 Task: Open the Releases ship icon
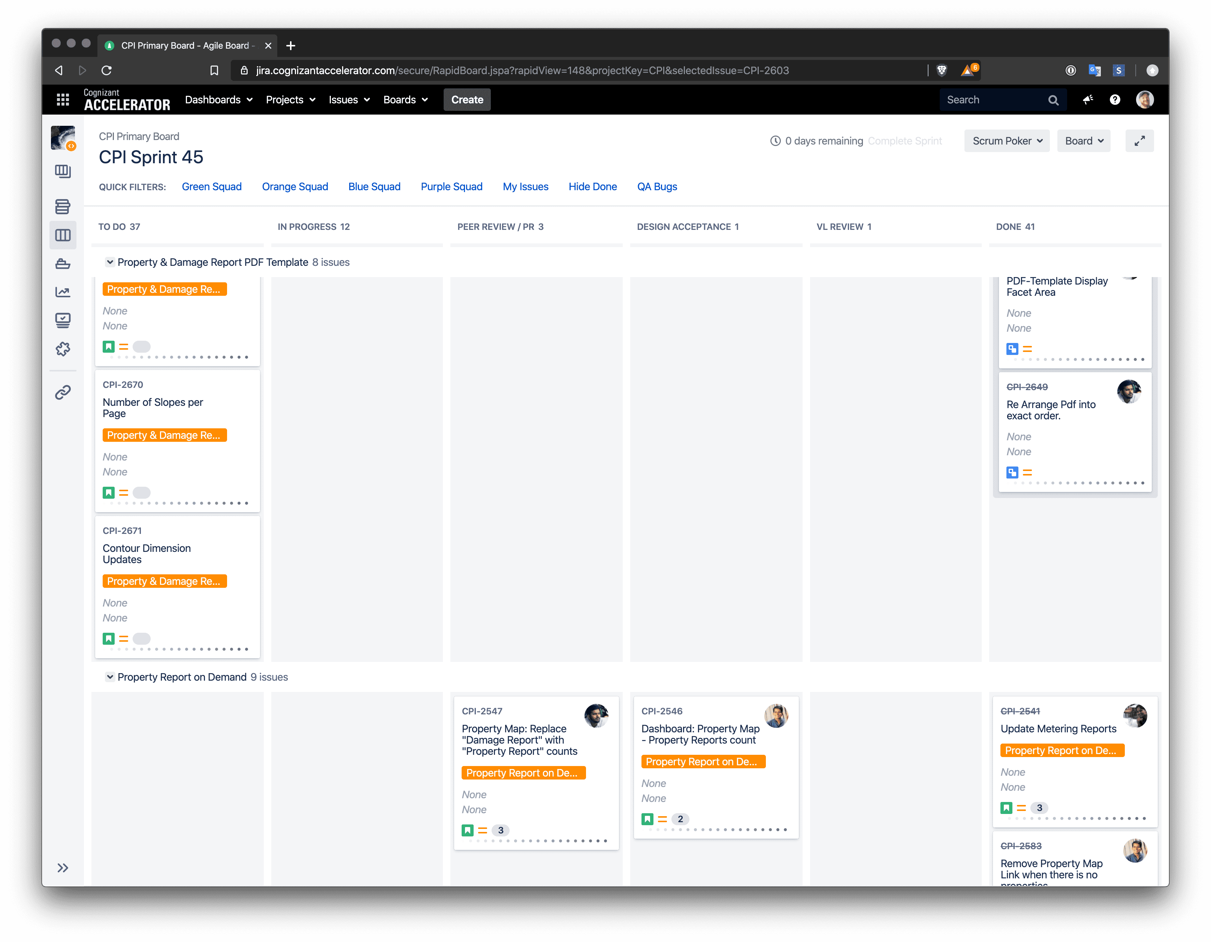point(63,264)
